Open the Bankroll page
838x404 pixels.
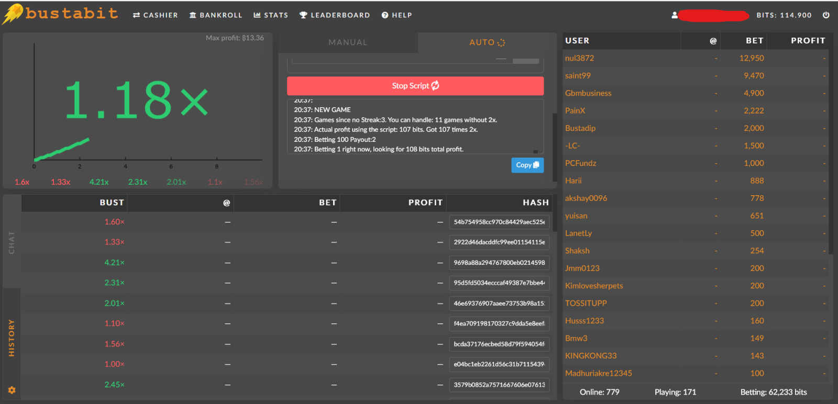(x=216, y=15)
